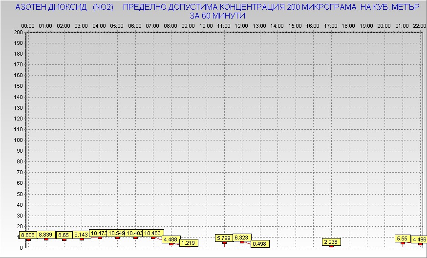Image resolution: width=427 pixels, height=258 pixels.
Task: Select the 8.839 value label
Action: [x=47, y=235]
